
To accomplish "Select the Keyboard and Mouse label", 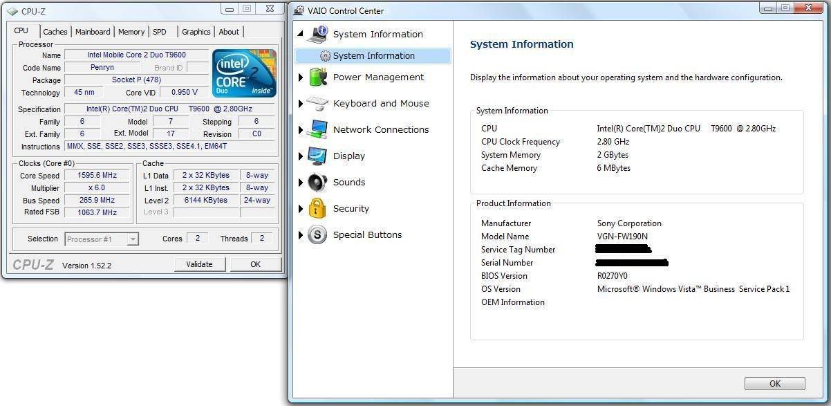I will pos(381,103).
